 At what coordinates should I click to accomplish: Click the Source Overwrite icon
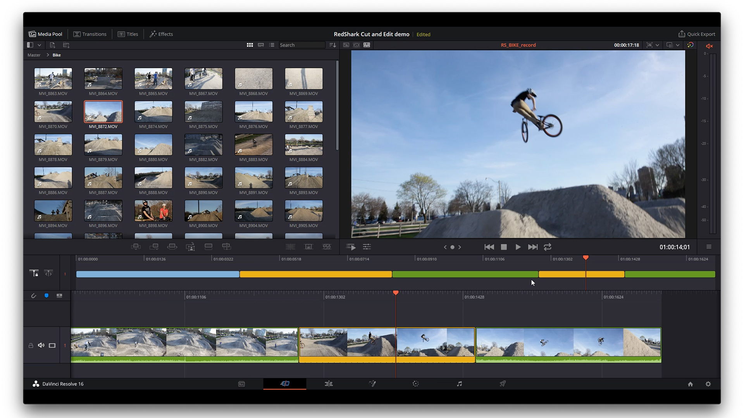coord(226,247)
